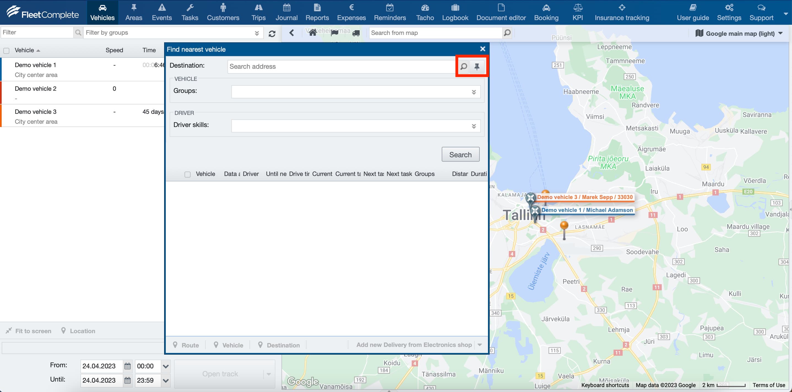This screenshot has width=792, height=392.
Task: Select Demo vehicle 2 row
Action: (82, 93)
